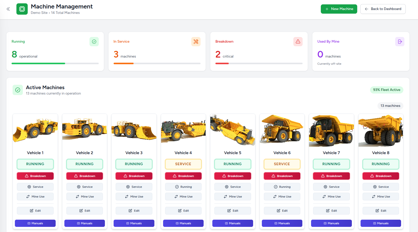Viewport: 418px width, 232px height.
Task: Click the progress bar under the Running card
Action: click(x=55, y=63)
